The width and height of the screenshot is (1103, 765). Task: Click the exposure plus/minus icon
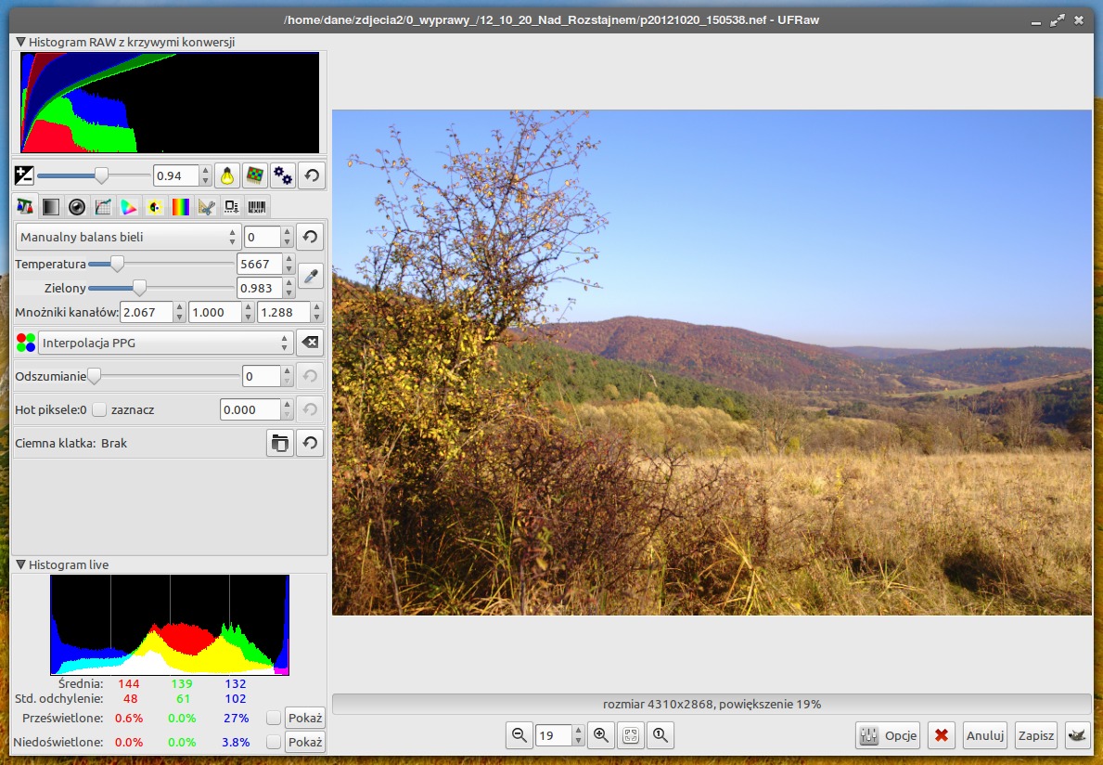pyautogui.click(x=24, y=175)
